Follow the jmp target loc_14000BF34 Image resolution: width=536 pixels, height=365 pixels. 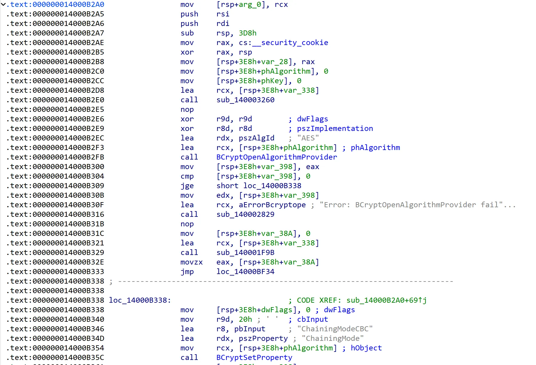click(245, 272)
